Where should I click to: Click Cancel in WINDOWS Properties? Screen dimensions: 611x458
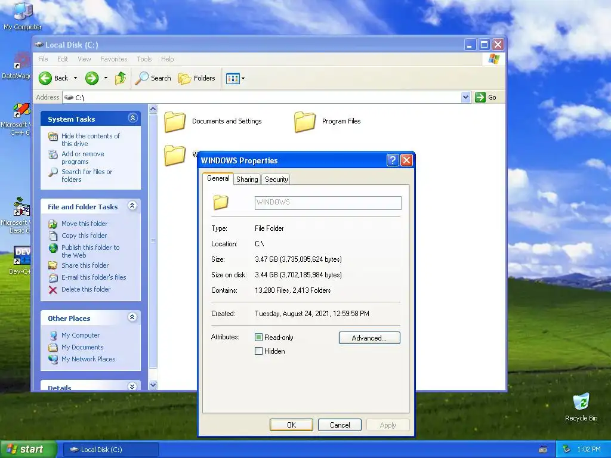340,425
